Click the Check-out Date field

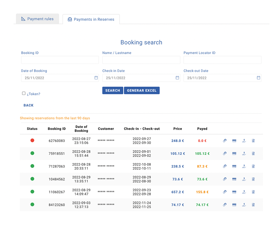tap(222, 78)
